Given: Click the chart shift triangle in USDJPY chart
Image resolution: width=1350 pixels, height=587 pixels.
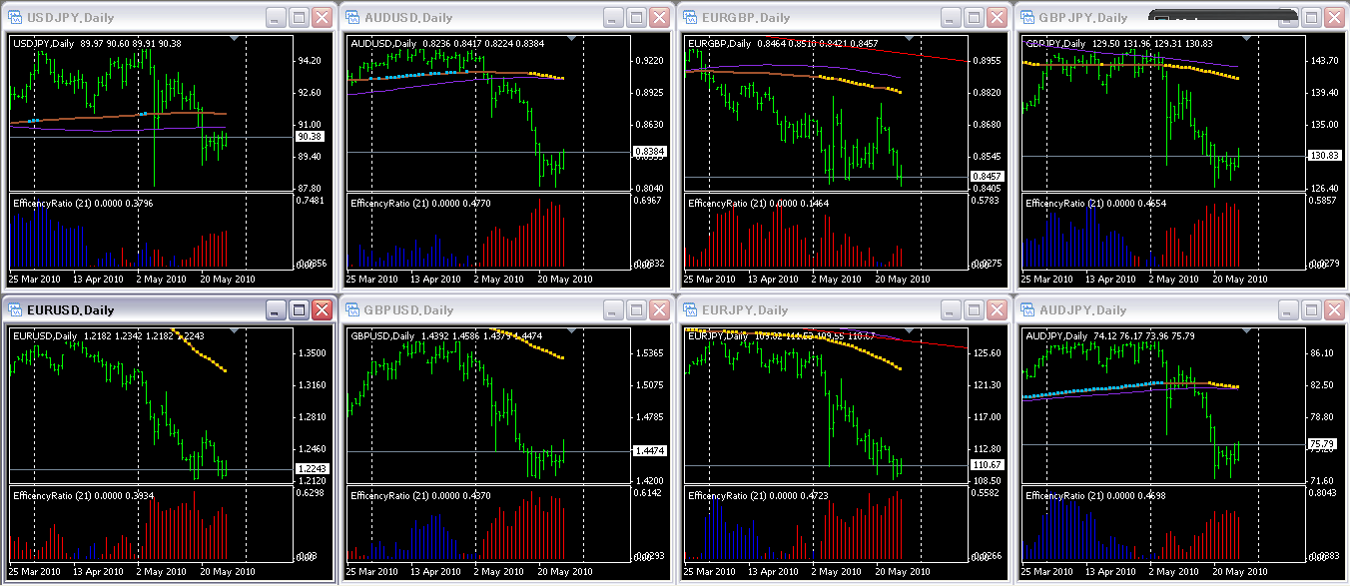Looking at the screenshot, I should click(233, 39).
